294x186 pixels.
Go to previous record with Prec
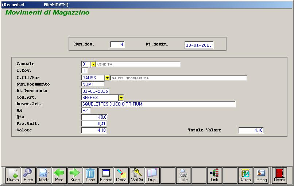(x=59, y=175)
